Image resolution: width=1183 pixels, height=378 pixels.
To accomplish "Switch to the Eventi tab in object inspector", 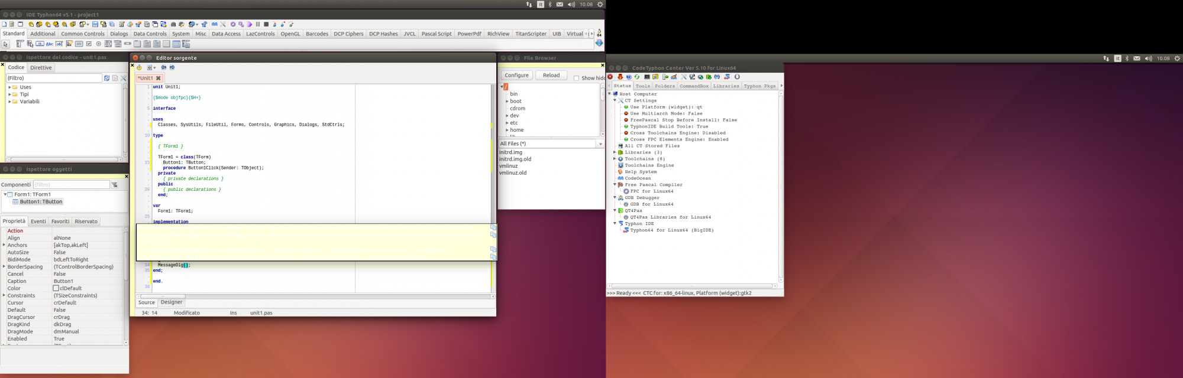I will click(38, 221).
